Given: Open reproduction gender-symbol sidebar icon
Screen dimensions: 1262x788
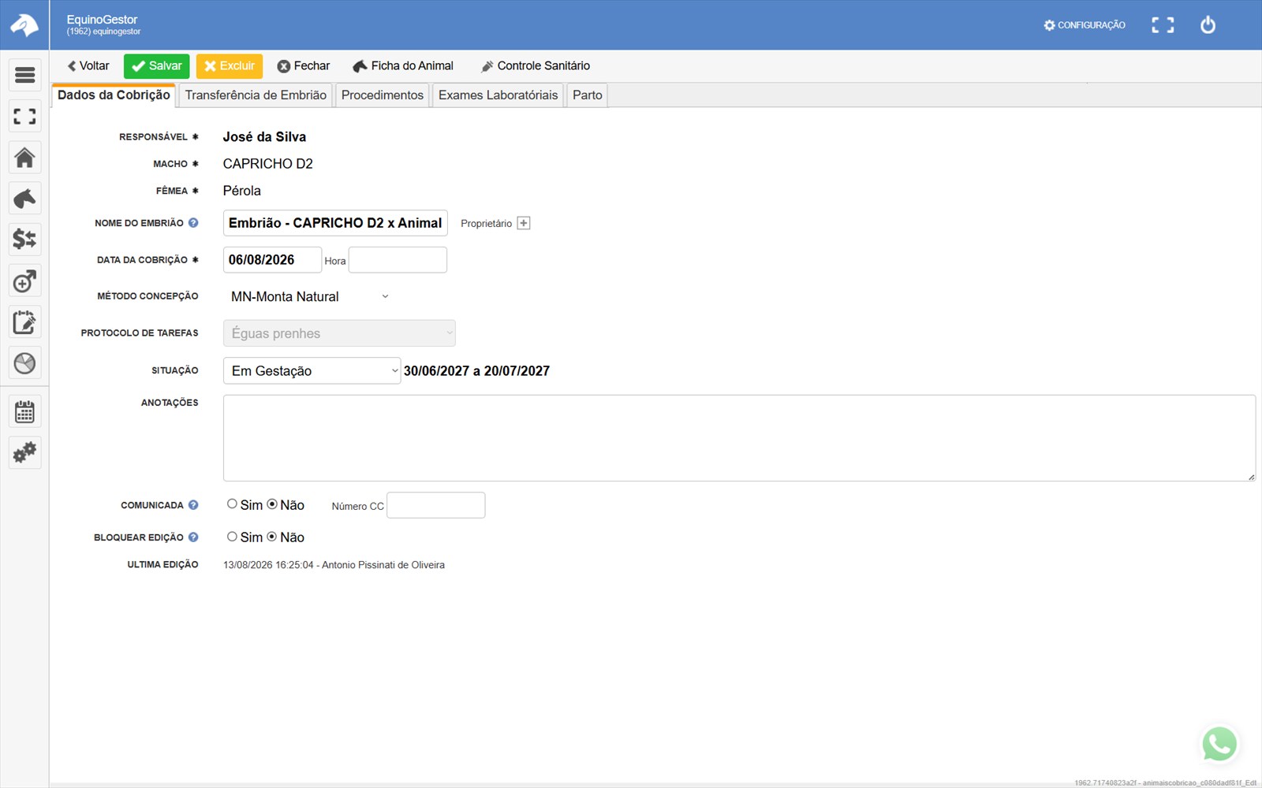Looking at the screenshot, I should point(24,281).
